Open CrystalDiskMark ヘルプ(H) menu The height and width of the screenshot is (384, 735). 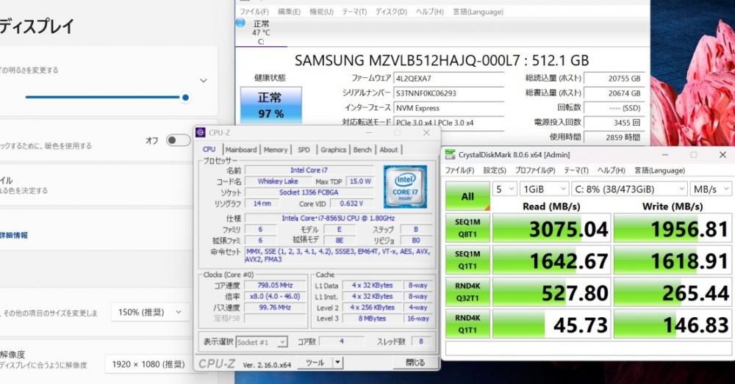[x=612, y=170]
